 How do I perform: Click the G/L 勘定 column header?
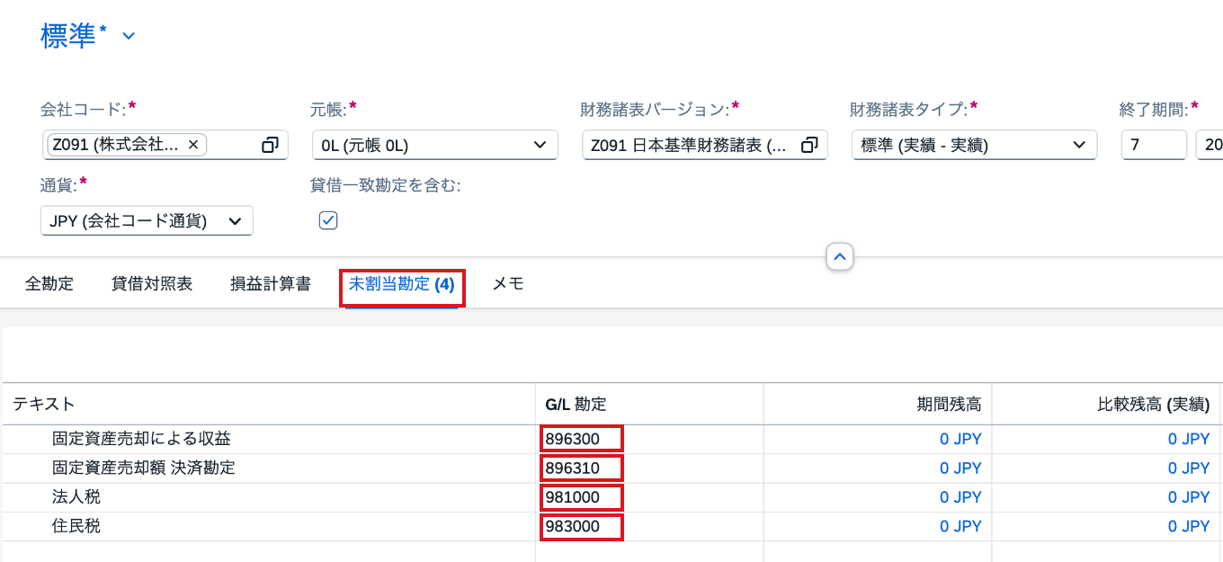[649, 405]
